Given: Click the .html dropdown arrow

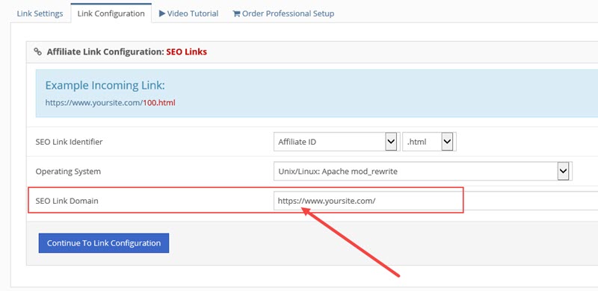Looking at the screenshot, I should [x=447, y=142].
